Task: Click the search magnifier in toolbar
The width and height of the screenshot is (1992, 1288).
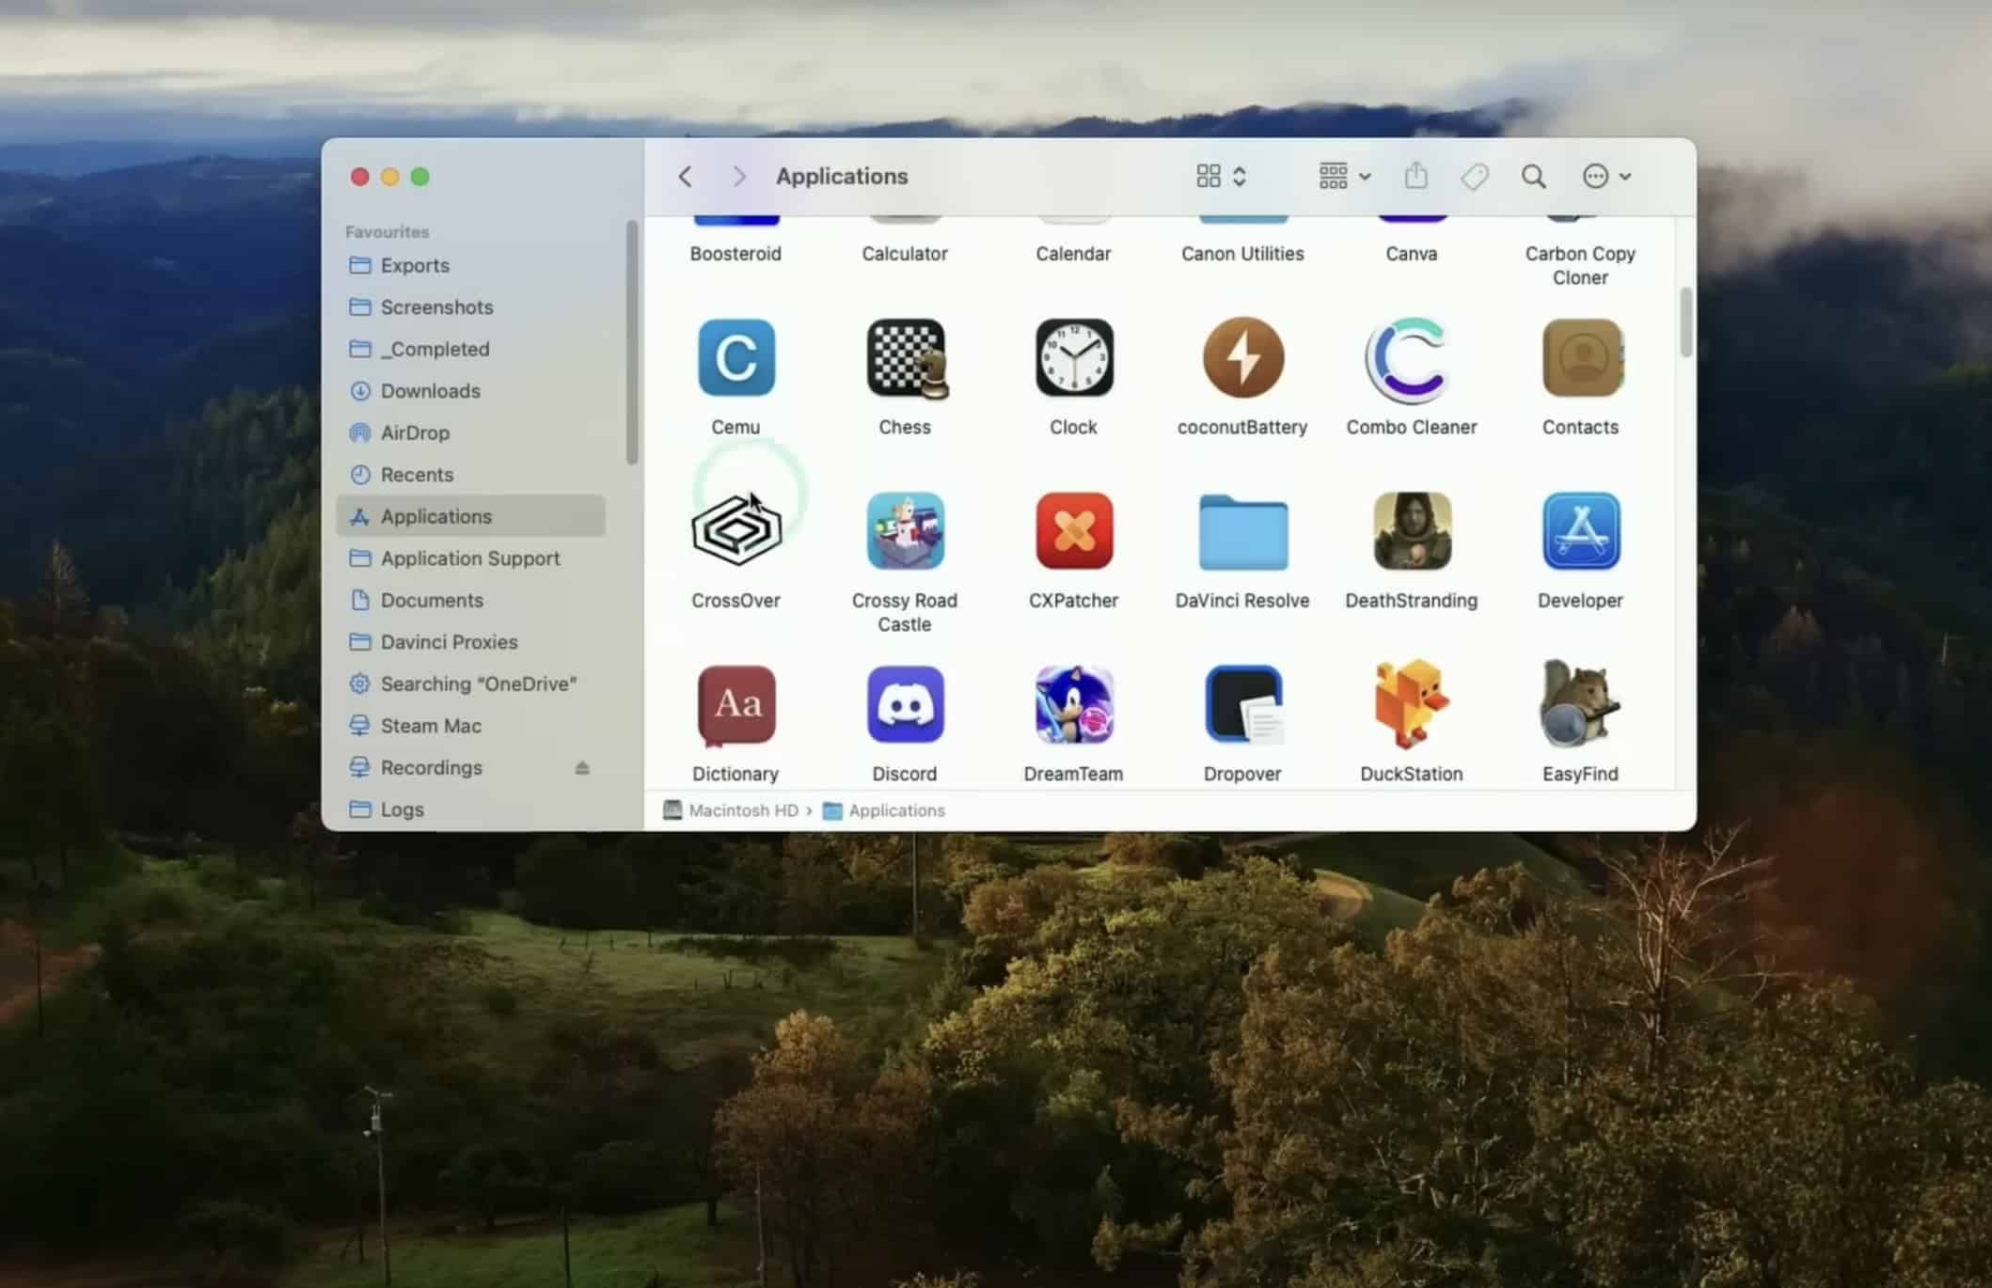Action: (x=1533, y=177)
